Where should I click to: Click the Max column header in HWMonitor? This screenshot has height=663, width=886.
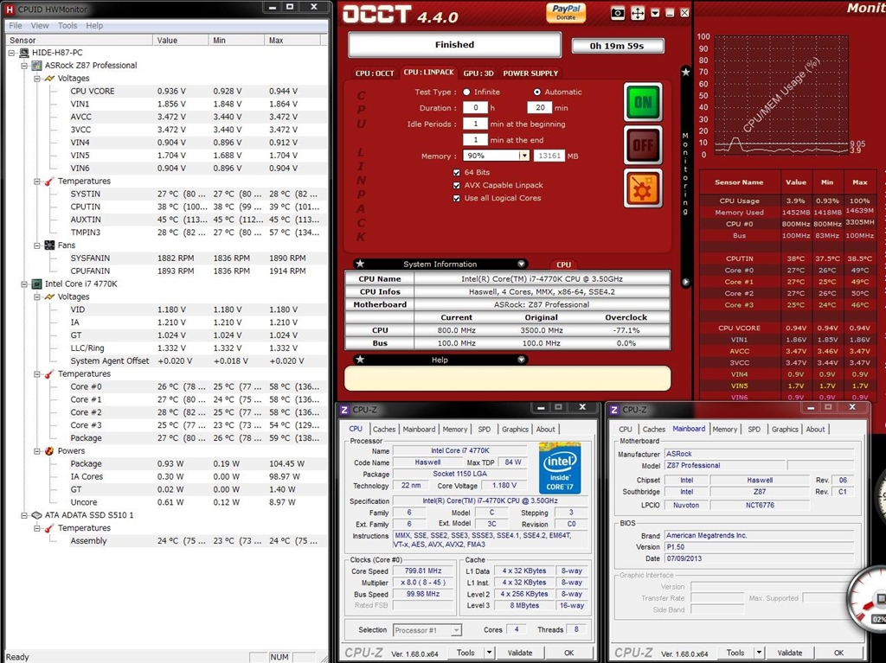click(x=292, y=40)
